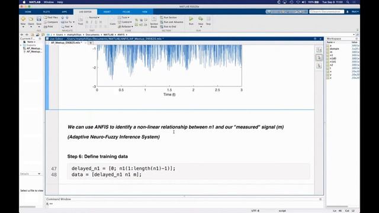Click the Search Documentation field
Image resolution: width=379 pixels, height=213 pixels.
(326, 12)
